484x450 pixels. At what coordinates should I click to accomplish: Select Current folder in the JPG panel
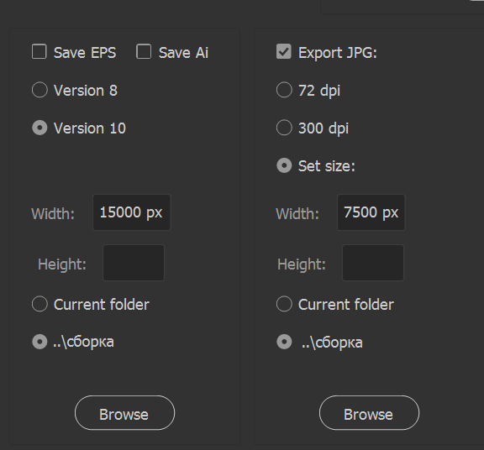[x=284, y=304]
